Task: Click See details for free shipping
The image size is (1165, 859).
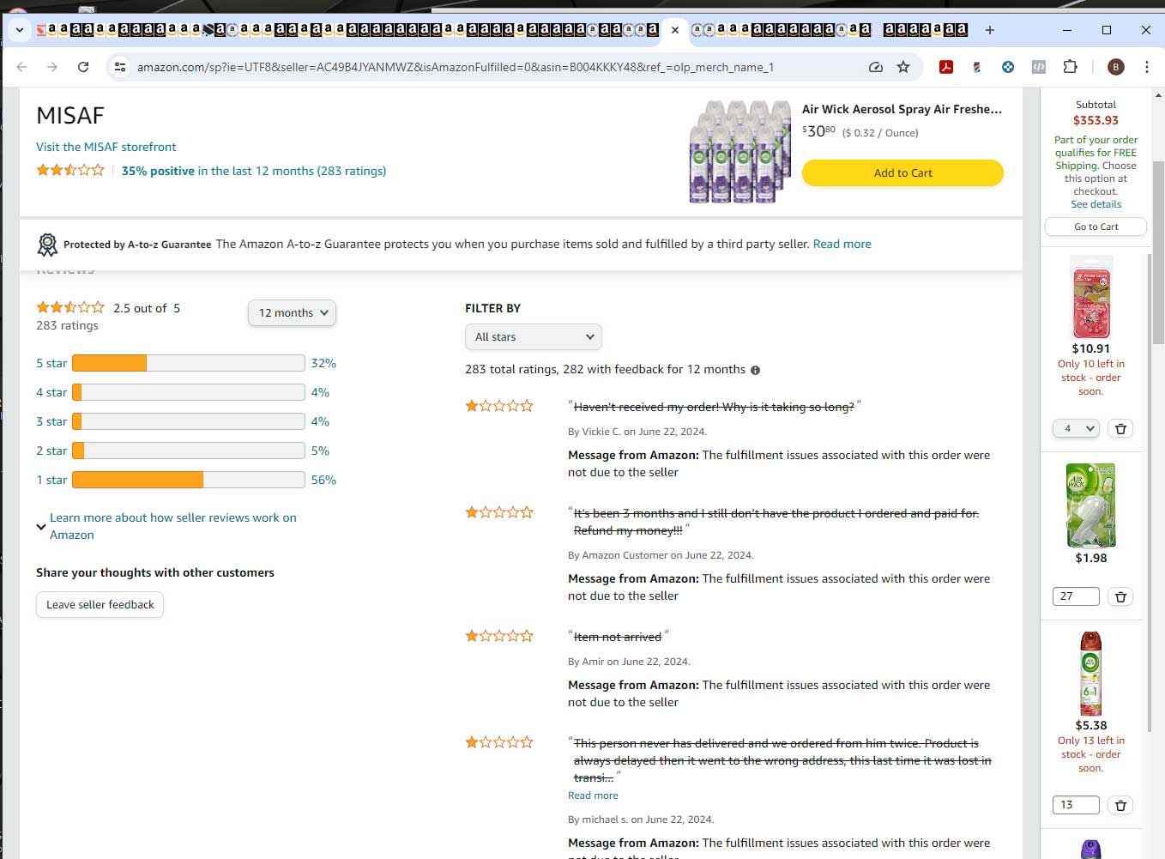Action: click(1096, 204)
